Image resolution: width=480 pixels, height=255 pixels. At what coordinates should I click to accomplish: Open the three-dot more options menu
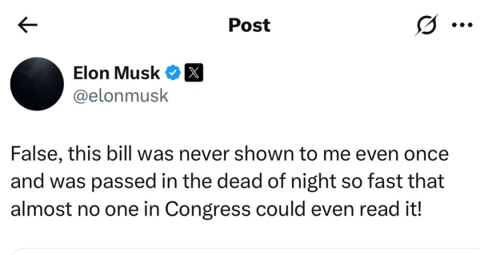pos(462,25)
